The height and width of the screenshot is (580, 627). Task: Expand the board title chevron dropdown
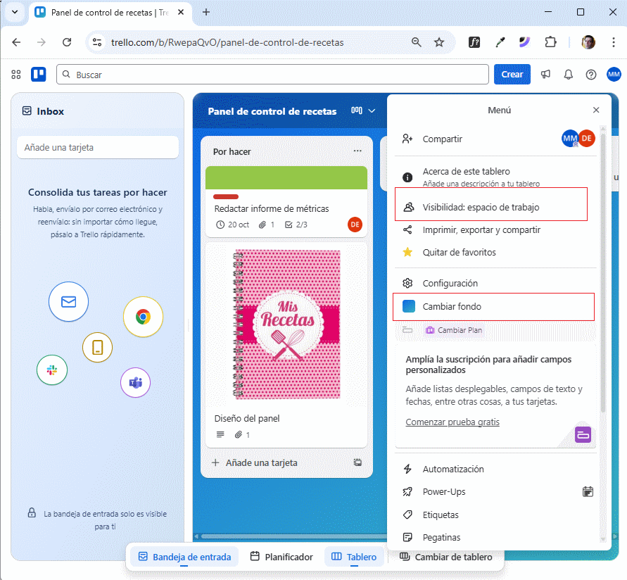pyautogui.click(x=372, y=111)
